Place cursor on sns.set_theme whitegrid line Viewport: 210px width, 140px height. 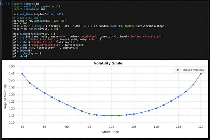[x=38, y=14]
